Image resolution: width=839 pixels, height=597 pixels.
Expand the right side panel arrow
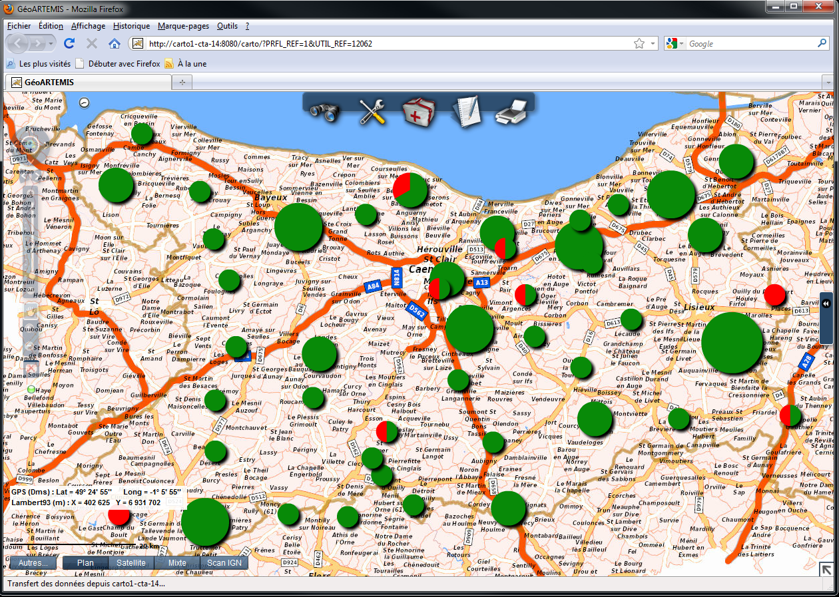pos(826,303)
